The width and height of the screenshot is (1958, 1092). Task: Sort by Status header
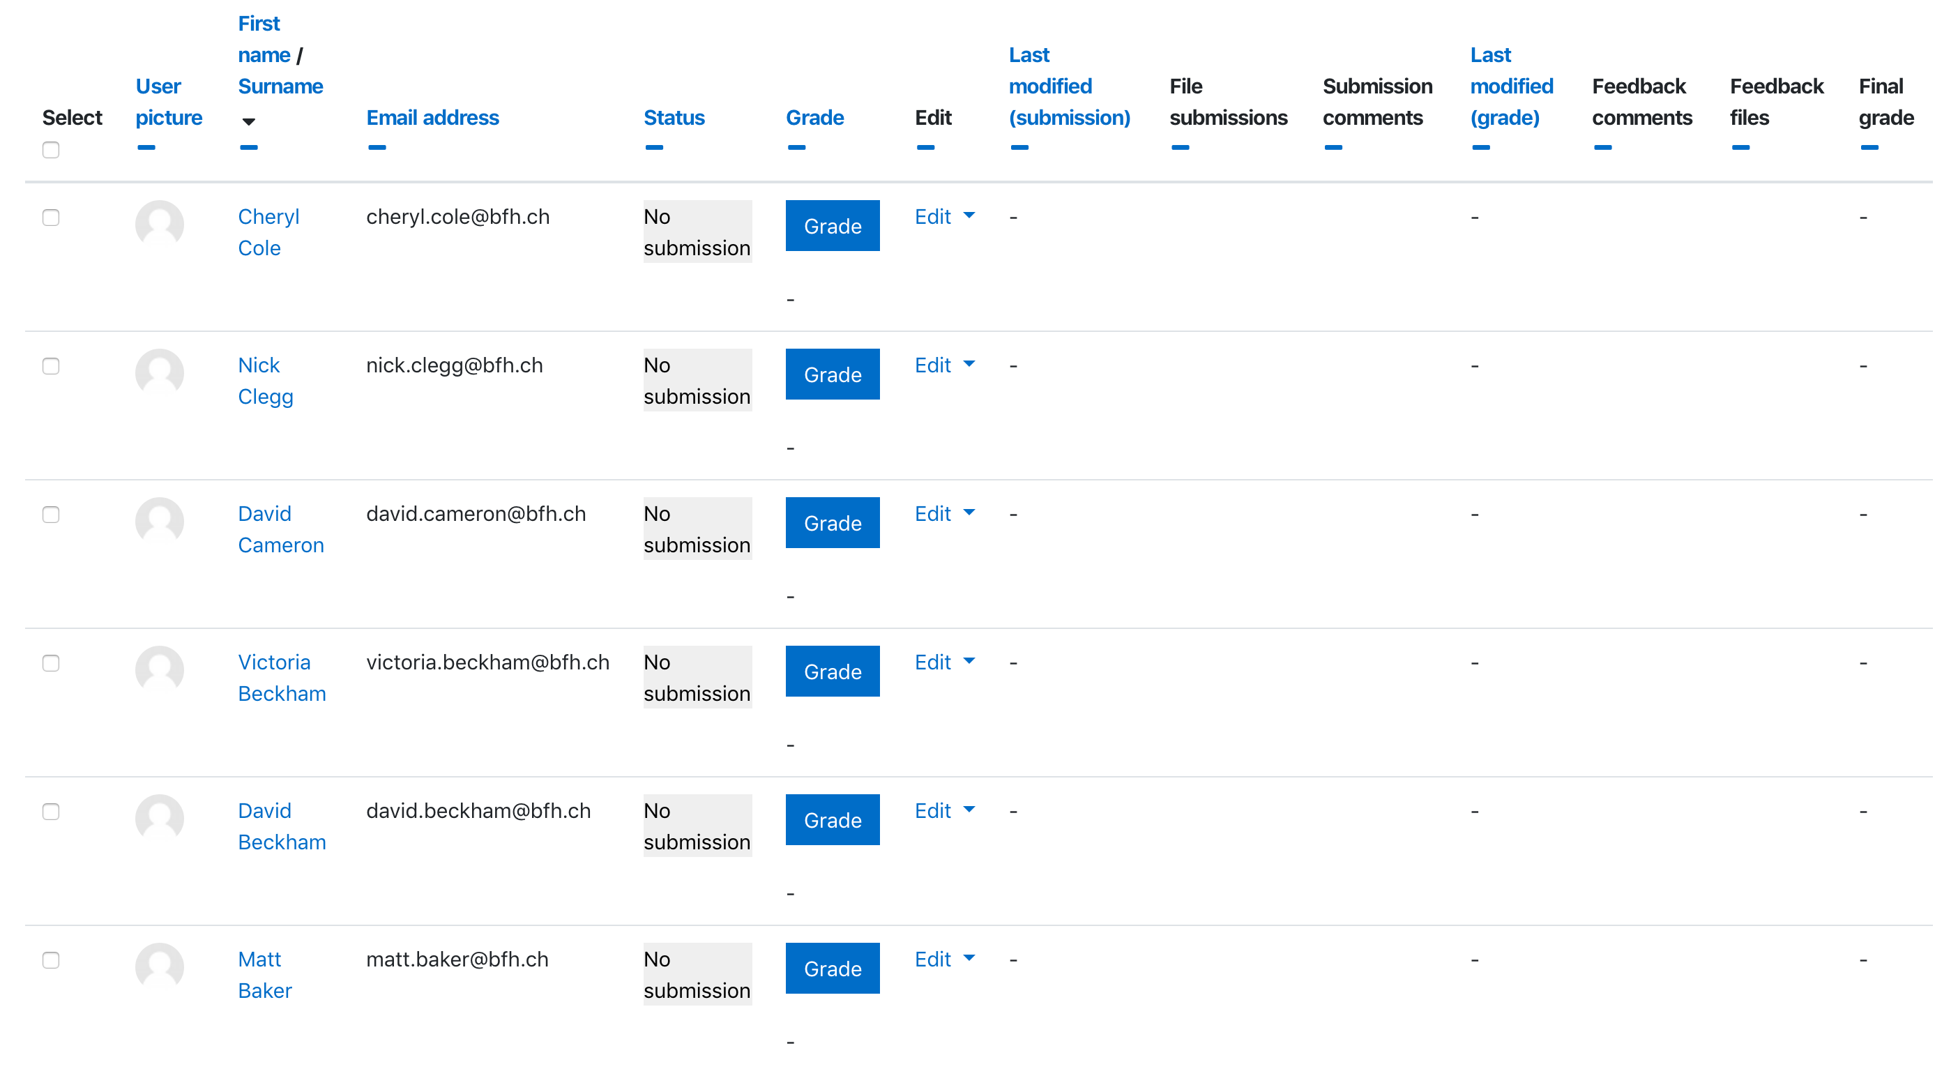pyautogui.click(x=674, y=118)
